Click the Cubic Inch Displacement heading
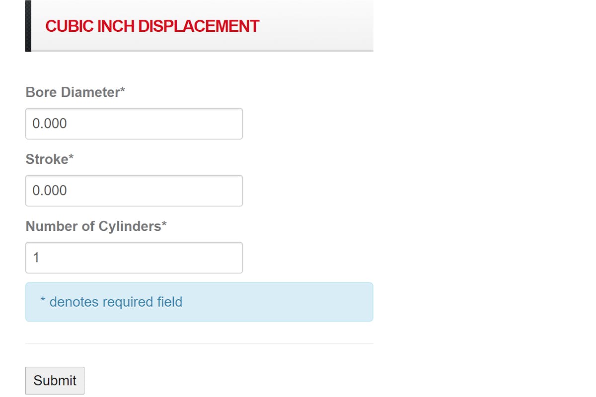Screen dimensions: 596x397 tap(152, 26)
